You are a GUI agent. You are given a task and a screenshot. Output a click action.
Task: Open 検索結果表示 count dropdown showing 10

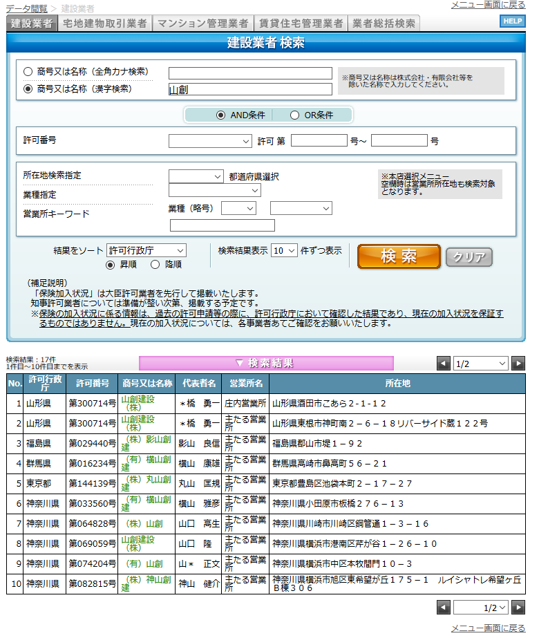tap(284, 250)
